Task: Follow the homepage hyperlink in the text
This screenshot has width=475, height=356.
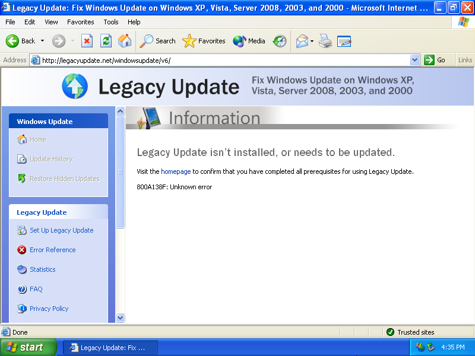Action: pos(176,171)
